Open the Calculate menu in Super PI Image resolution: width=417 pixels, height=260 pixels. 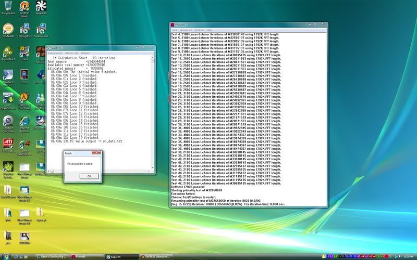(x=55, y=53)
